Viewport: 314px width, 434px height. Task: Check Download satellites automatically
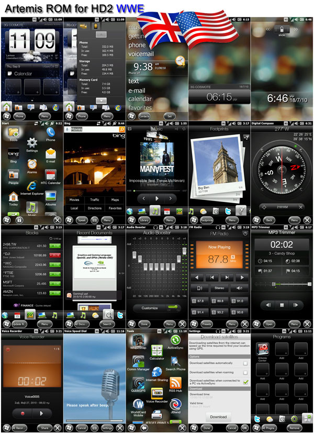click(x=245, y=363)
